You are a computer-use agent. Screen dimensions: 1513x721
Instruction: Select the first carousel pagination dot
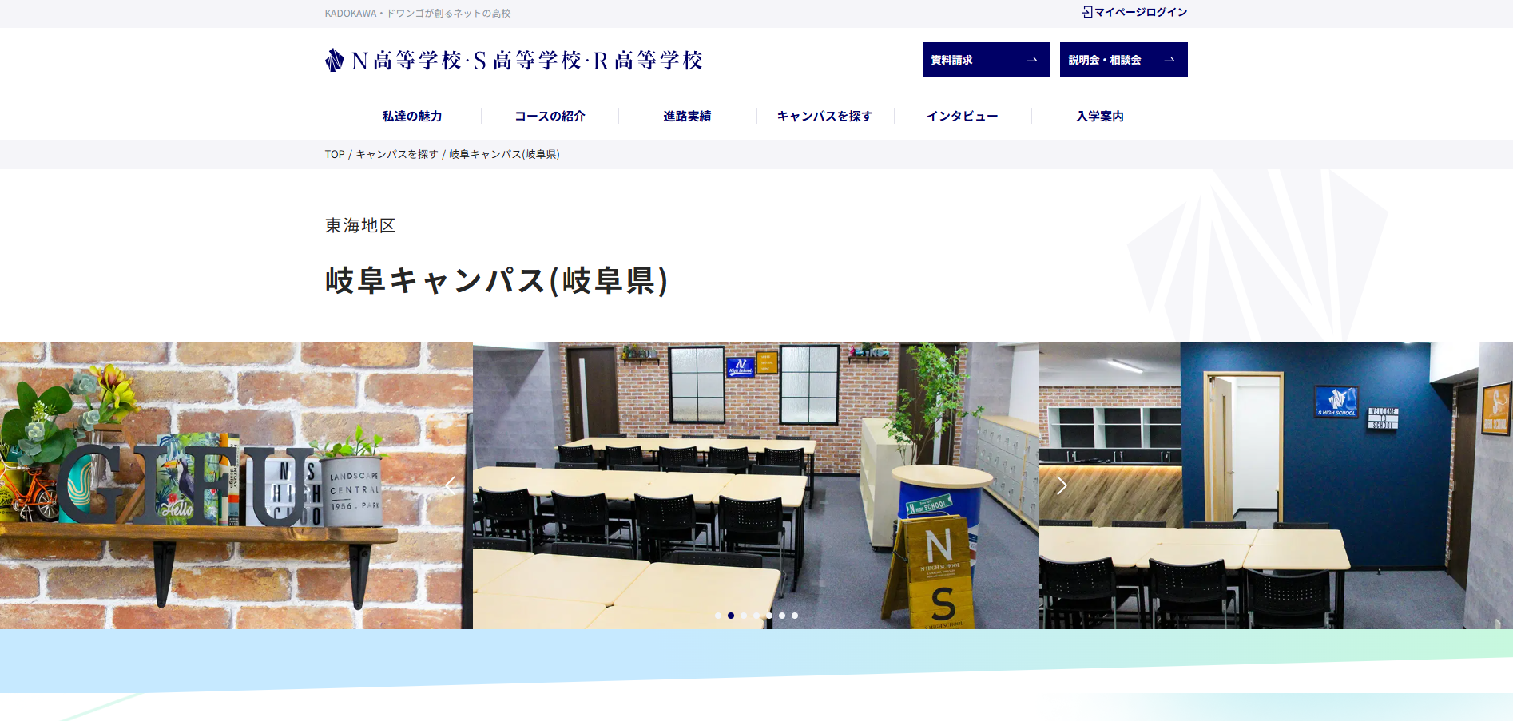click(x=718, y=616)
